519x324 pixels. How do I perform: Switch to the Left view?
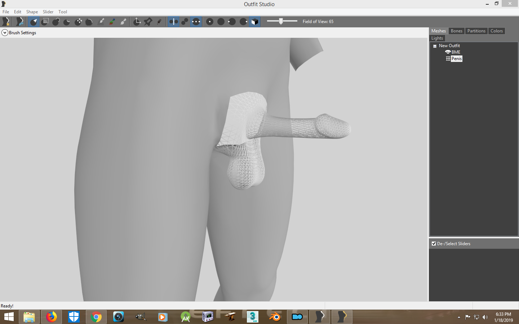232,22
